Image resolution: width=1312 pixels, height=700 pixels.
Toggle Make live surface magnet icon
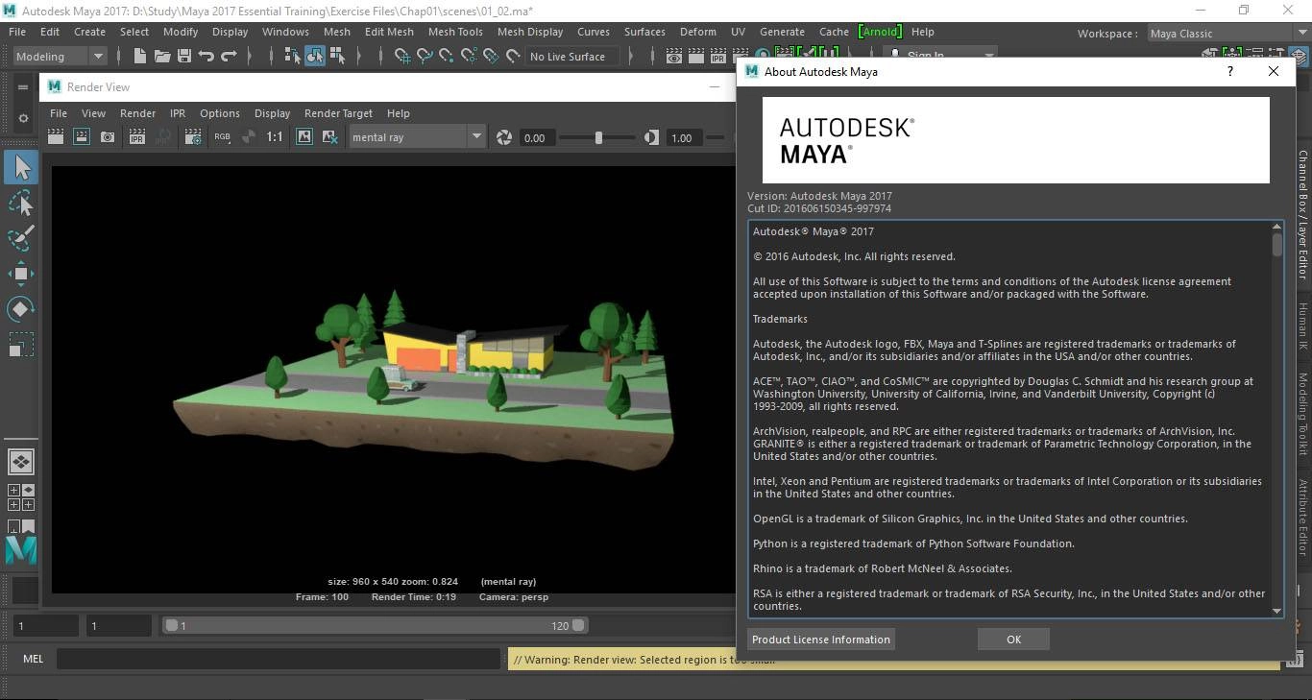coord(514,57)
